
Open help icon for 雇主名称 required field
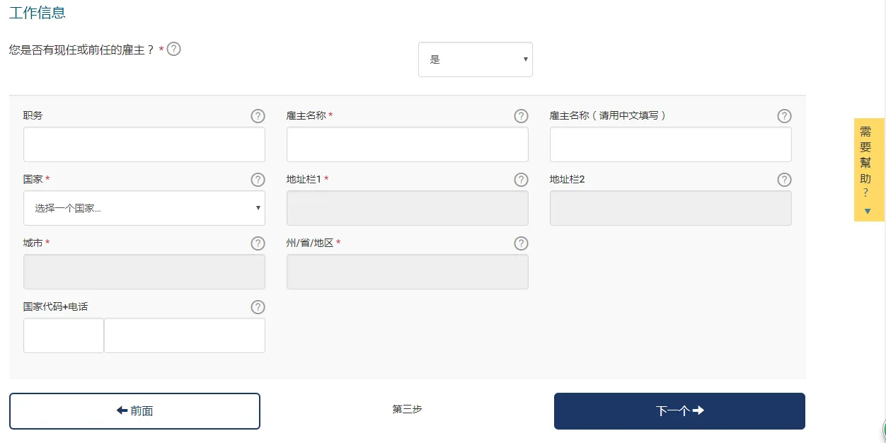click(x=521, y=116)
